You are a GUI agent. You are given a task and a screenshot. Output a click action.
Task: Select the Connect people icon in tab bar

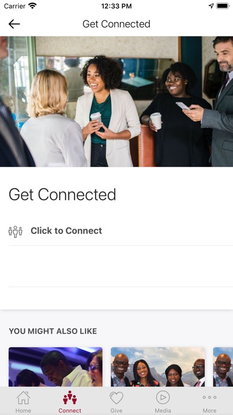(x=70, y=397)
